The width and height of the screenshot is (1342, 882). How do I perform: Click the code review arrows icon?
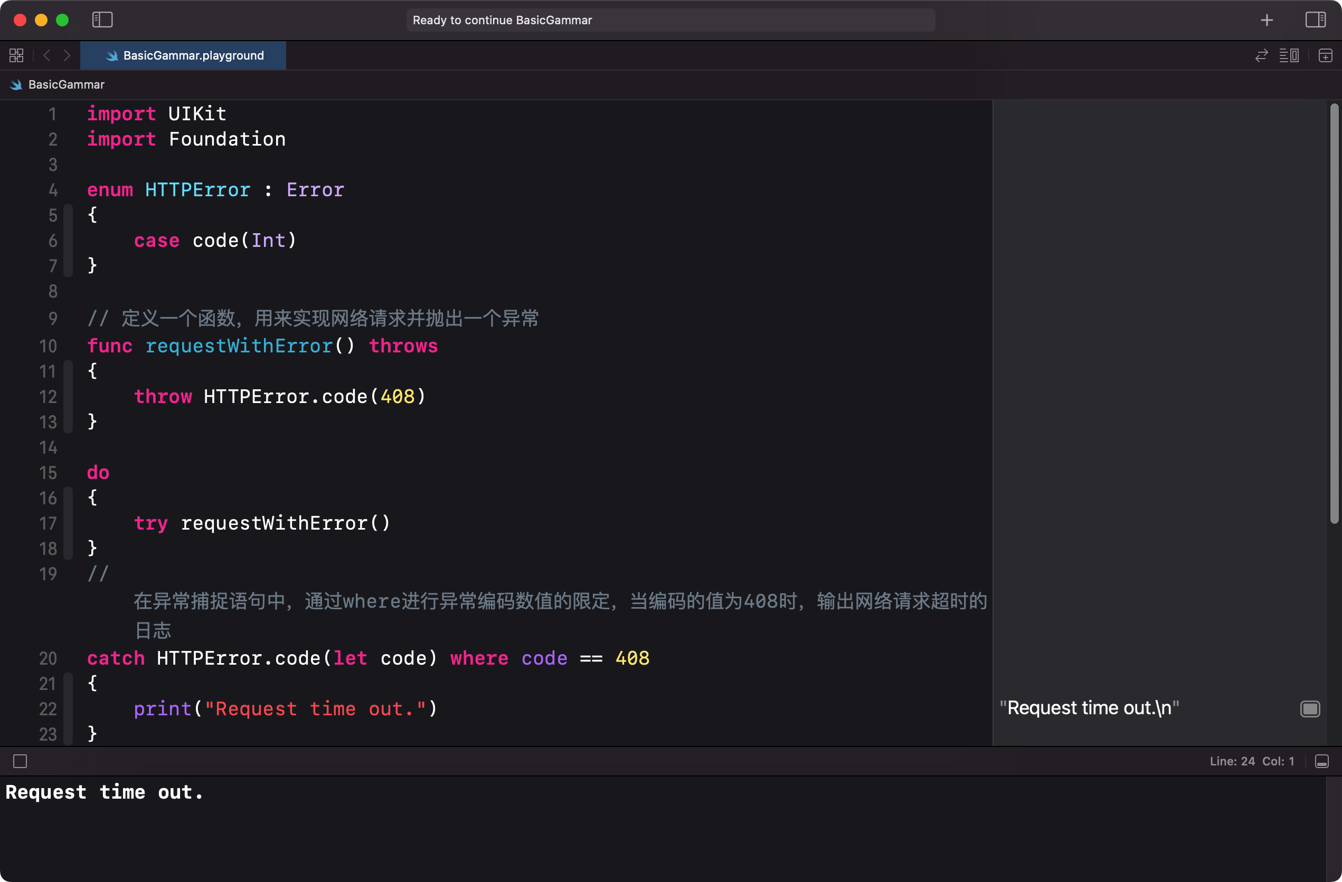click(1261, 55)
